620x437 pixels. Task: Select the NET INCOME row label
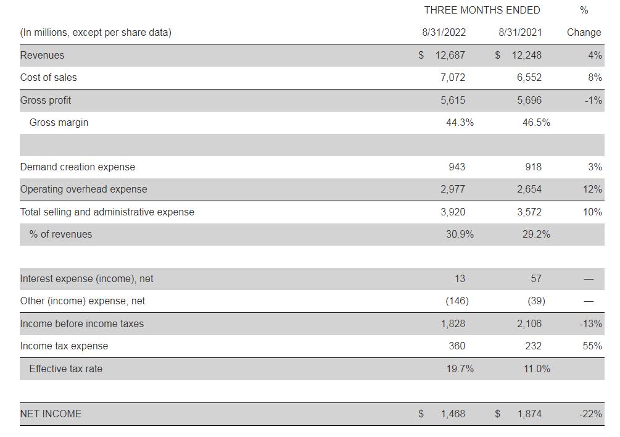[x=50, y=414]
